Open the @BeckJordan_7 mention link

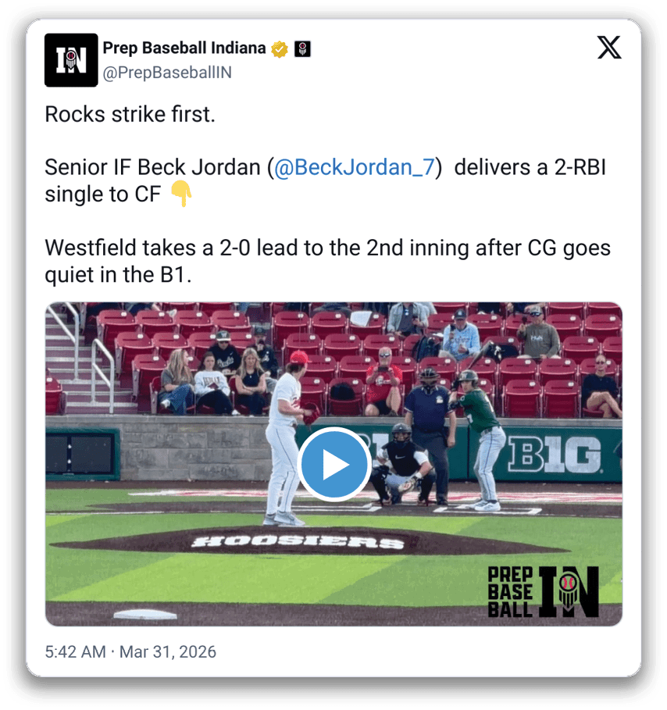coord(354,167)
